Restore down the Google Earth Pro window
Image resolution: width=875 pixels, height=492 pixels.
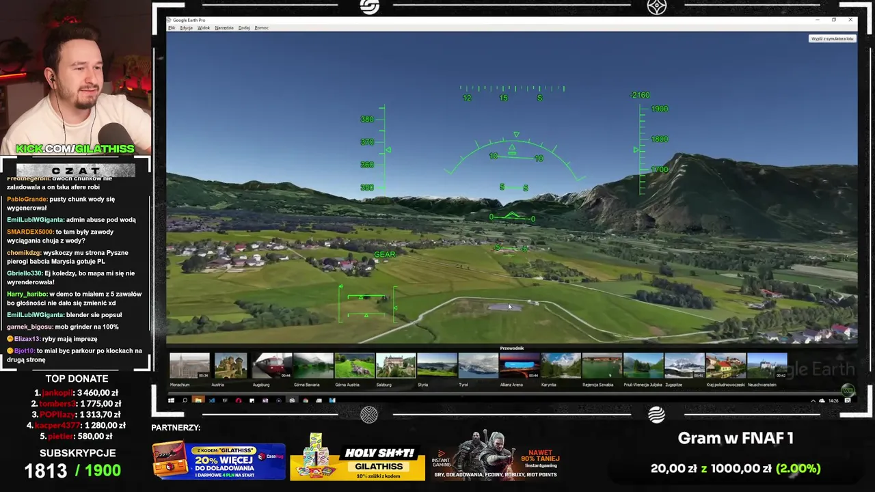pyautogui.click(x=834, y=20)
